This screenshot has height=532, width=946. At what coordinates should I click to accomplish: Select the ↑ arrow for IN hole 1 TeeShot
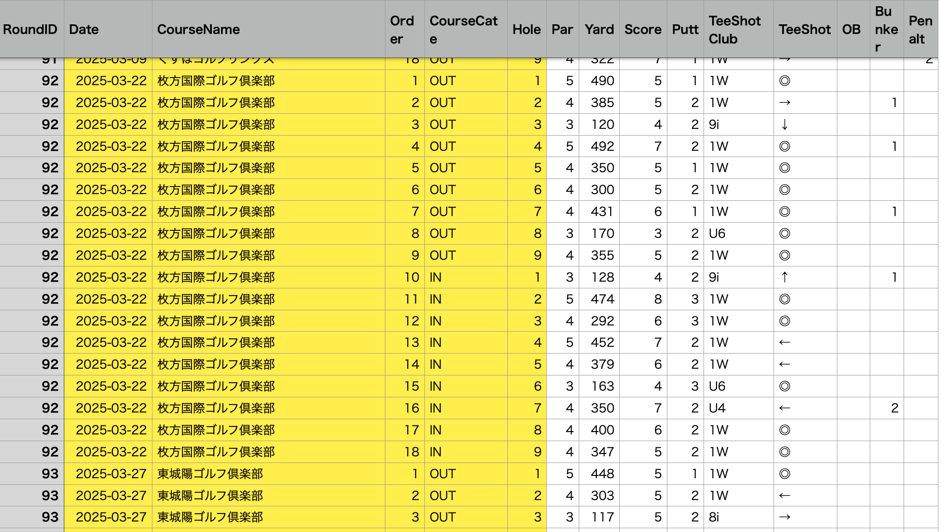pyautogui.click(x=785, y=277)
